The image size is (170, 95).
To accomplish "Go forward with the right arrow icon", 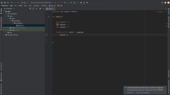I will pyautogui.click(x=15, y=3).
